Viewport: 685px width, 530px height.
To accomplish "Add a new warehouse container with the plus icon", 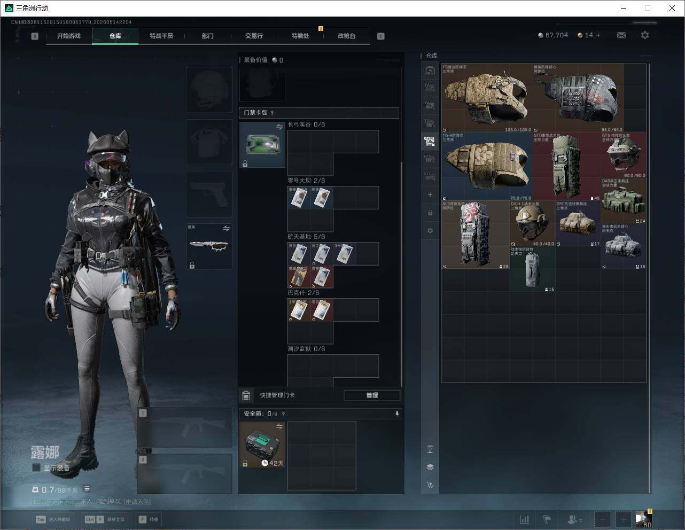I will tap(430, 195).
